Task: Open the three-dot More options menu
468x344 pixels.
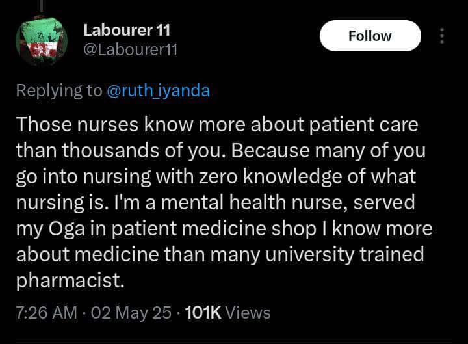Action: 442,36
